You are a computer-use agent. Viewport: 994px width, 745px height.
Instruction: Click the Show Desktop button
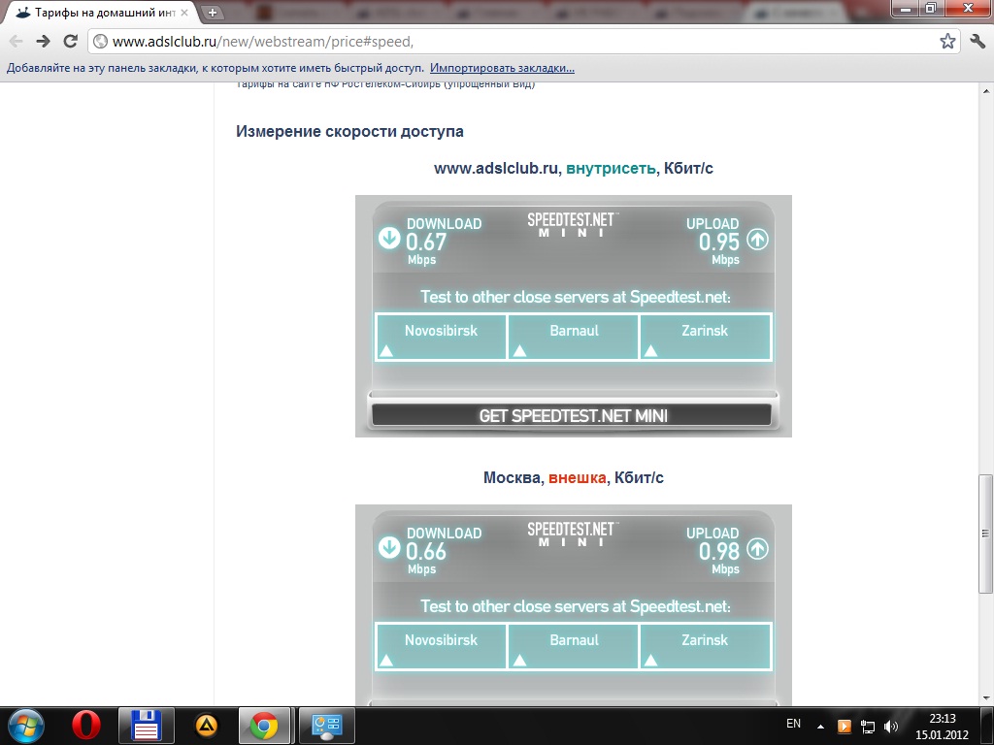(987, 726)
